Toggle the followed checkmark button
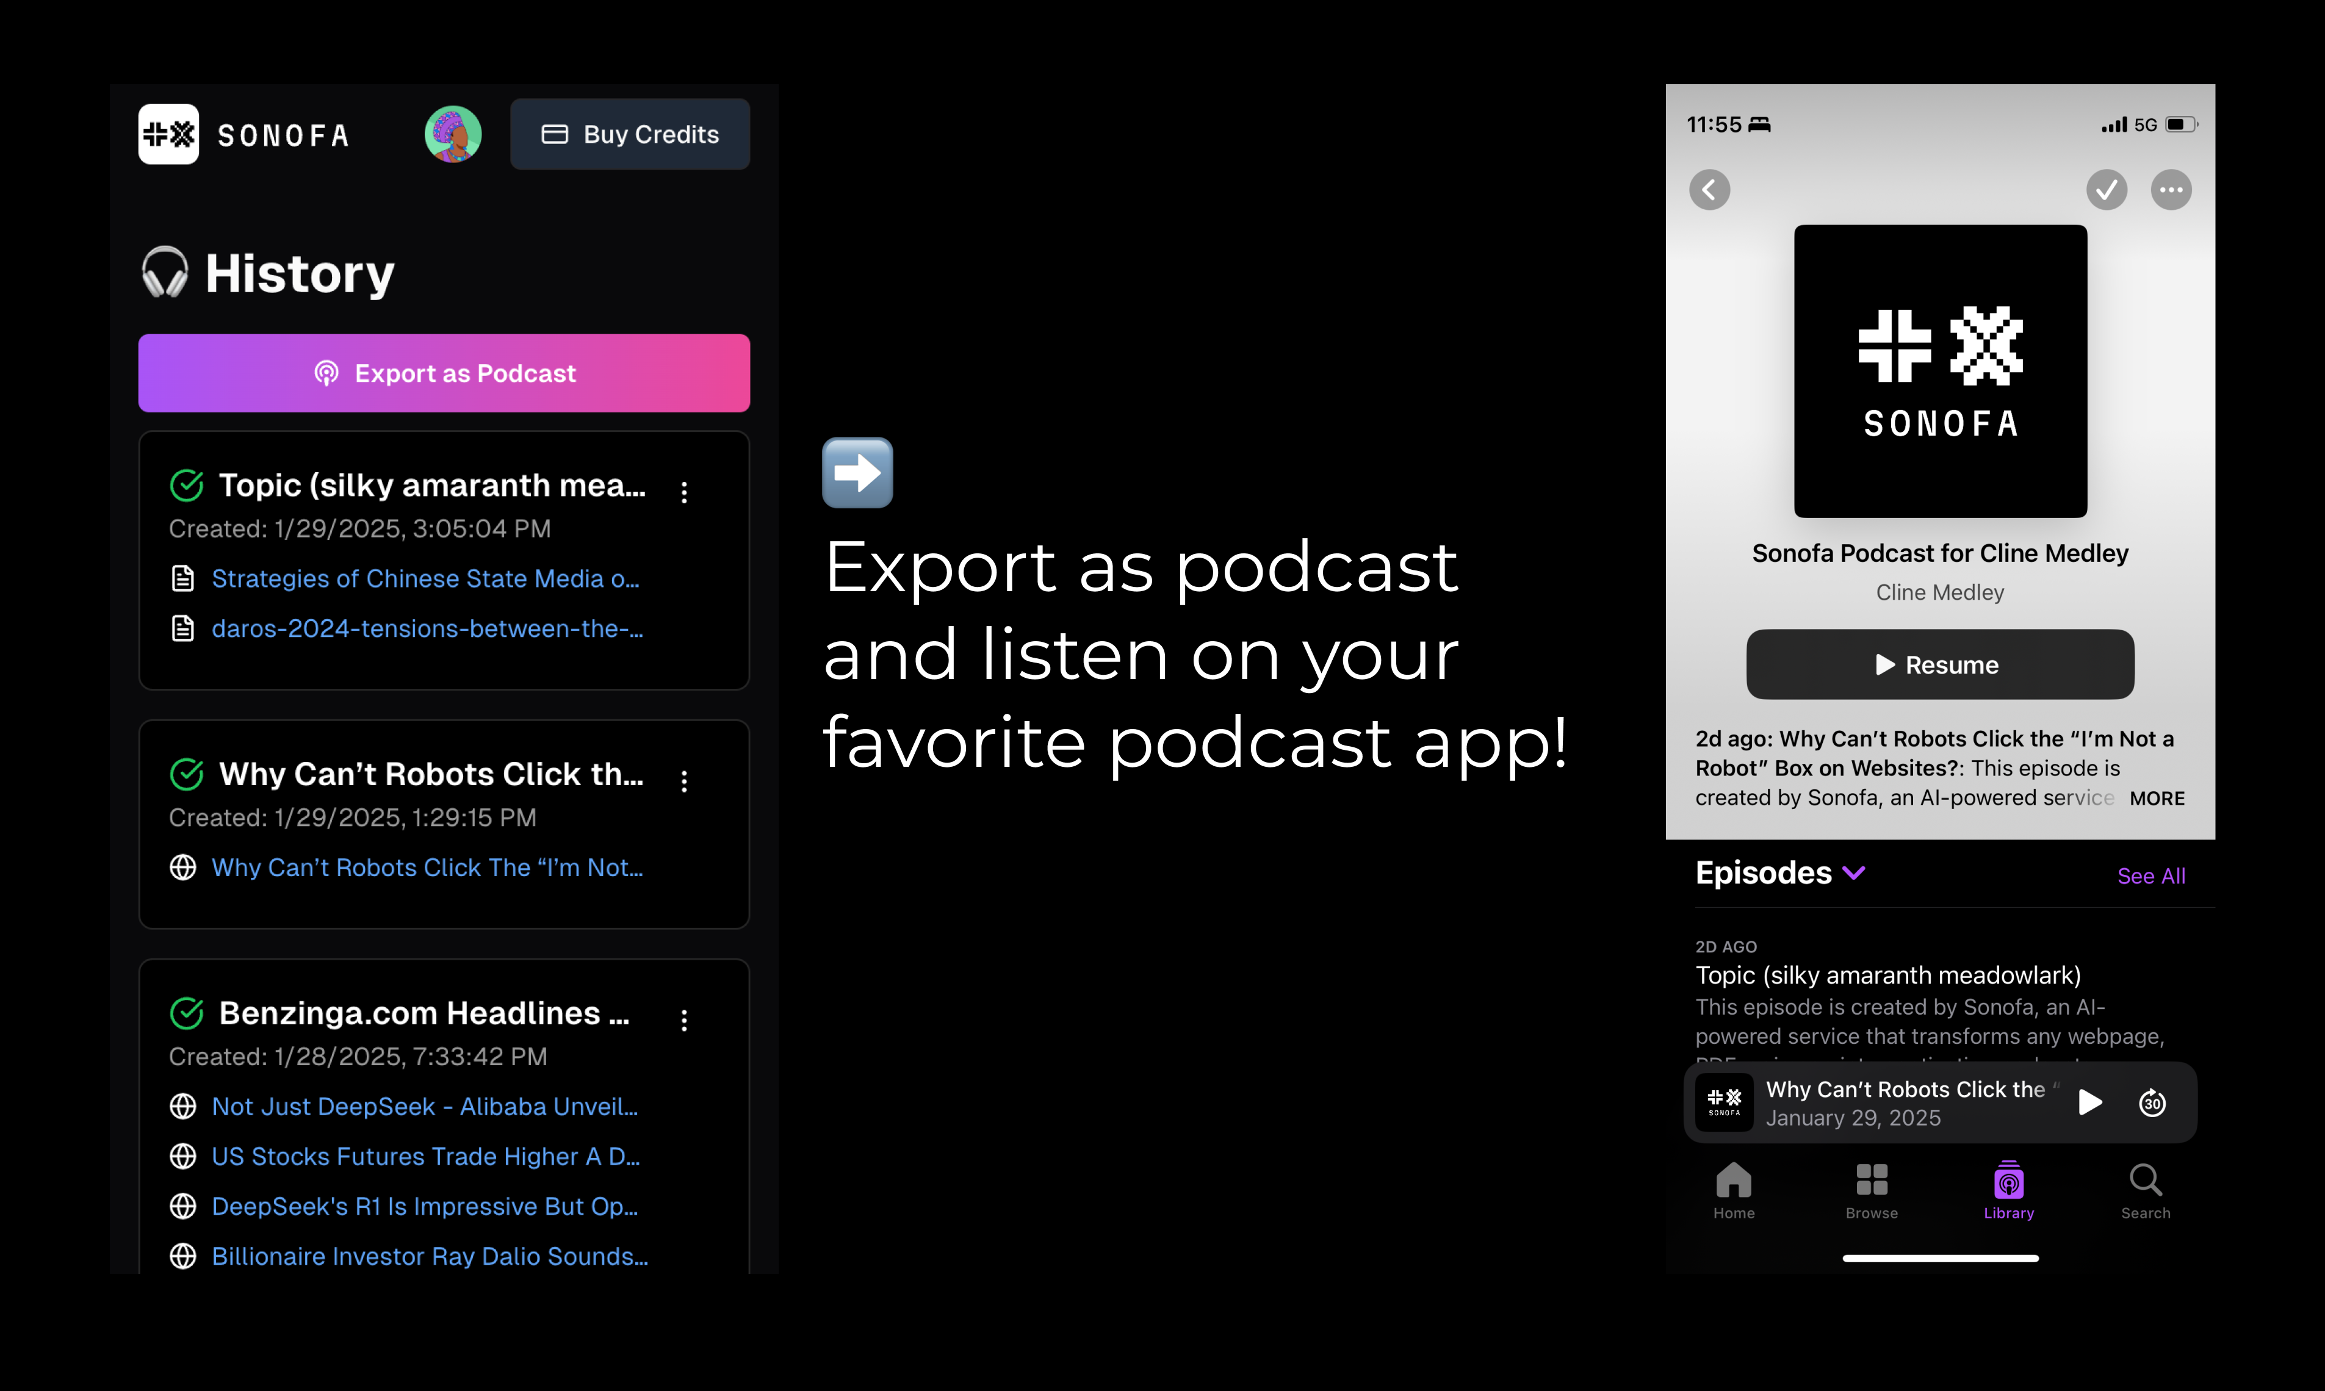Viewport: 2325px width, 1391px height. pyautogui.click(x=2107, y=190)
